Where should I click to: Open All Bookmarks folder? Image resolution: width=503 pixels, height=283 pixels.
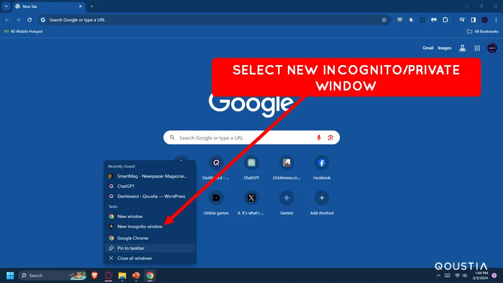(x=483, y=31)
